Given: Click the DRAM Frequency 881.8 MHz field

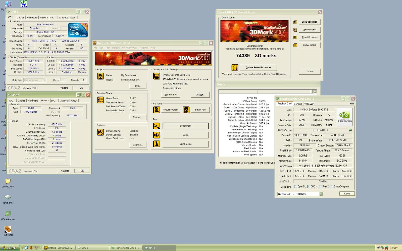Looking at the screenshot, I should [x=57, y=124].
